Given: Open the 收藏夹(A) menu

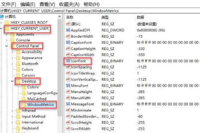Looking at the screenshot, I should pyautogui.click(x=69, y=4).
